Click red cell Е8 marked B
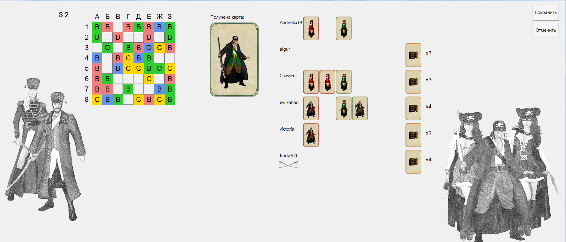The height and width of the screenshot is (242, 566). point(149,100)
